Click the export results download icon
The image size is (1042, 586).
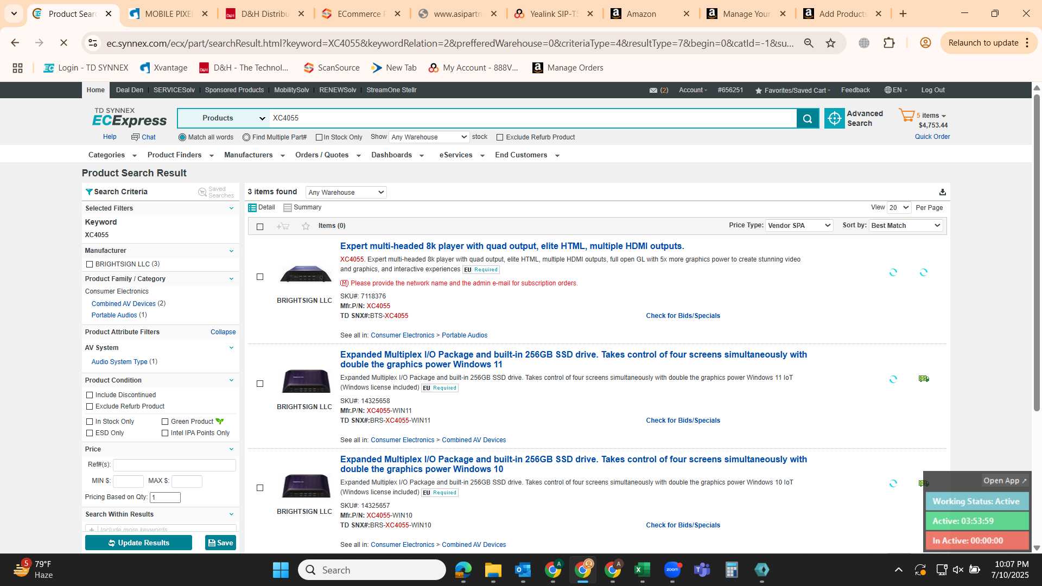click(x=943, y=192)
